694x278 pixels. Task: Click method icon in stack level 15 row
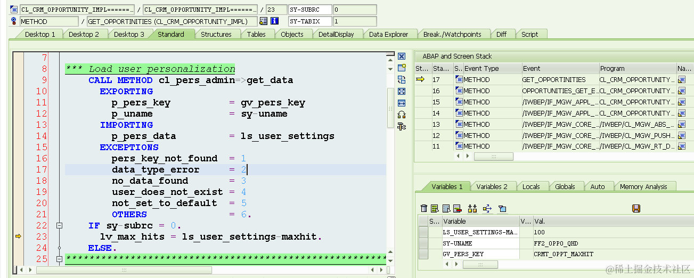coord(459,102)
